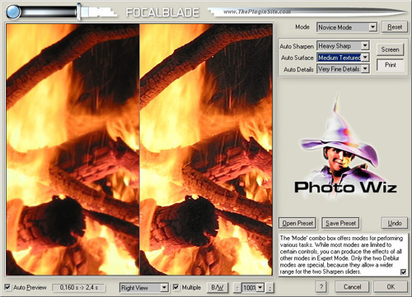The height and width of the screenshot is (297, 412).
Task: Open the help question mark button
Action: click(321, 287)
